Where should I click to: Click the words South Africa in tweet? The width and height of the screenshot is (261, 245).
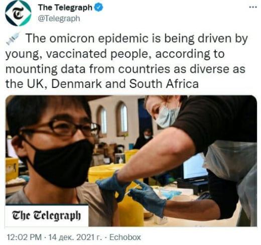tap(164, 84)
